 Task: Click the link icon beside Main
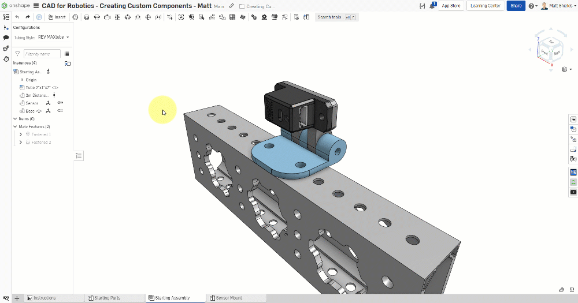(232, 6)
